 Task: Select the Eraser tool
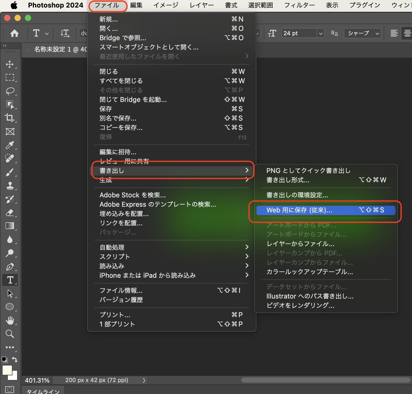click(10, 212)
